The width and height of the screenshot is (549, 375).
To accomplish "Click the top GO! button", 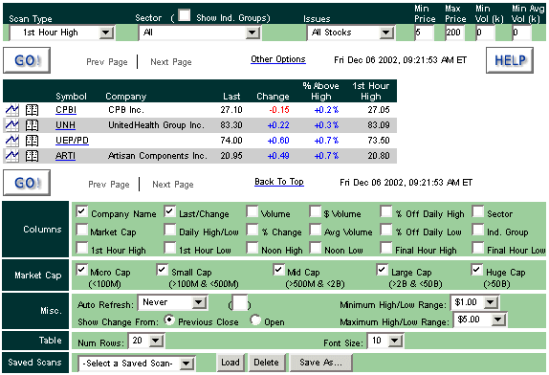I will pyautogui.click(x=27, y=60).
